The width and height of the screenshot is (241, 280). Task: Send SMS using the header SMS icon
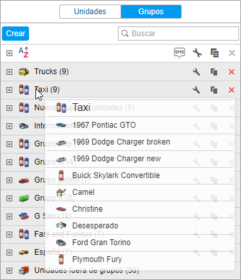(179, 53)
